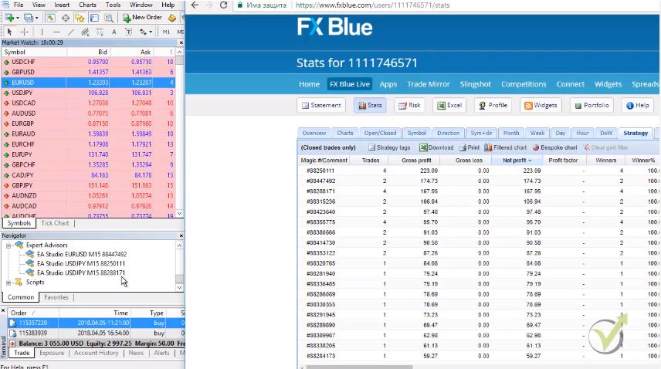This screenshot has height=369, width=661.
Task: Toggle the Market Watch toolbar icon
Action: tap(51, 18)
